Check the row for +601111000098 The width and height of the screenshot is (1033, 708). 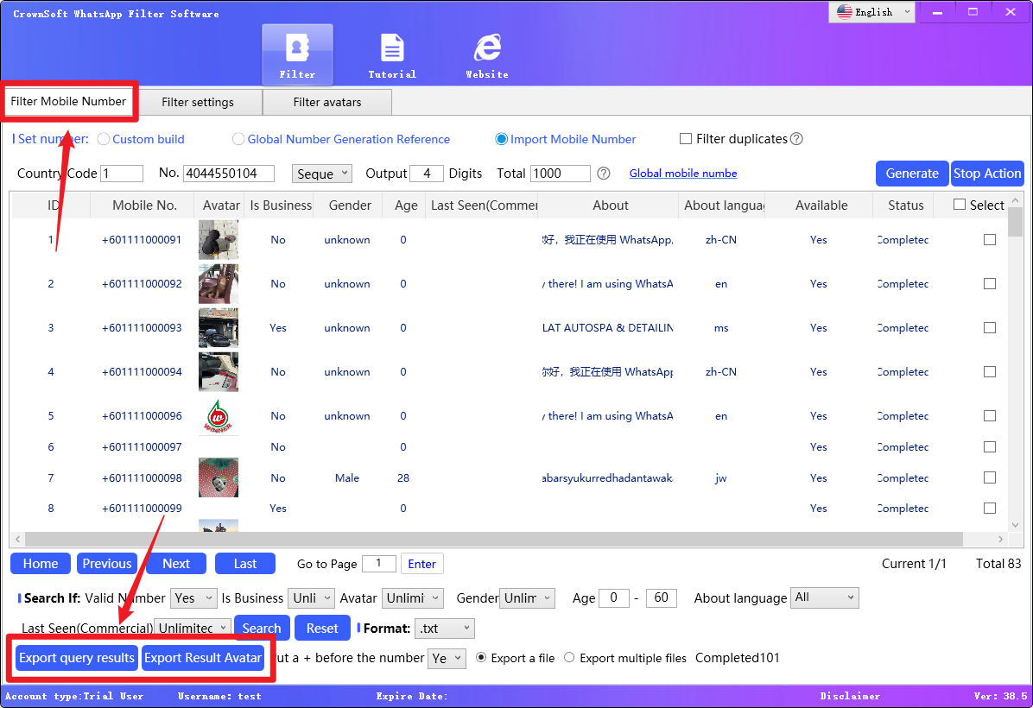point(990,477)
